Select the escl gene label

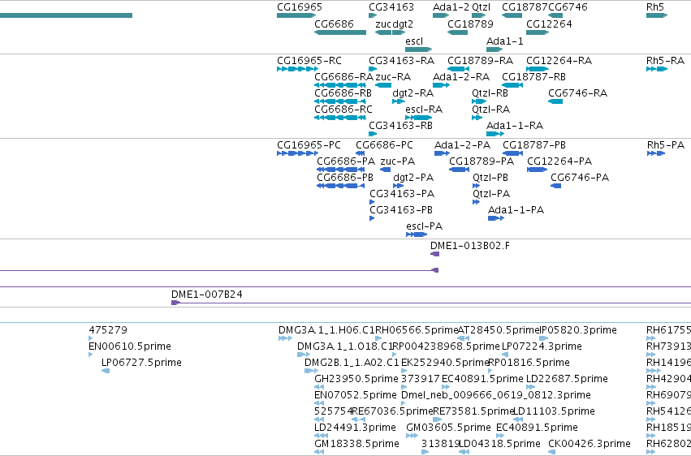pos(414,41)
